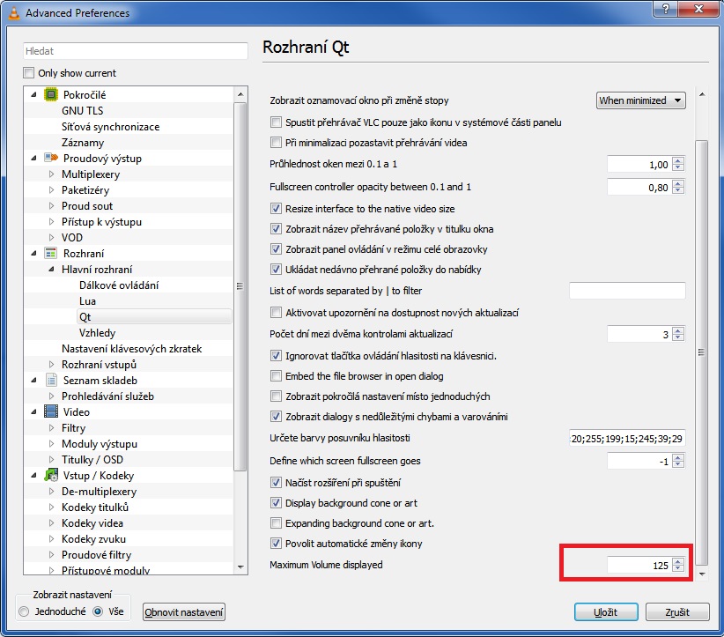Toggle the Only show current checkbox
Screen dimensions: 724x637
pos(29,73)
